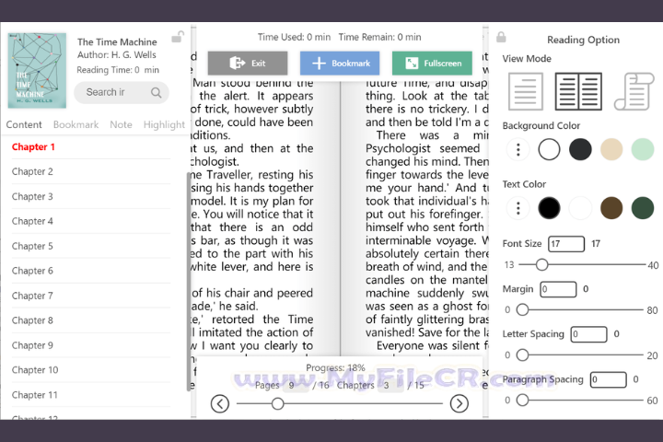The width and height of the screenshot is (663, 442).
Task: Choose beige background color
Action: pyautogui.click(x=611, y=149)
